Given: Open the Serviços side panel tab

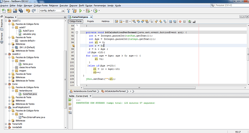Looking at the screenshot, I should [2, 38].
